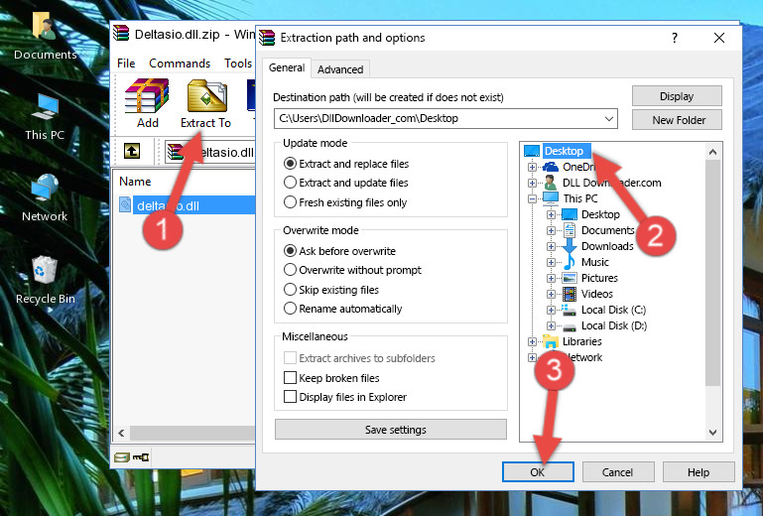Expand the Videos tree node
This screenshot has width=763, height=516.
pyautogui.click(x=551, y=294)
